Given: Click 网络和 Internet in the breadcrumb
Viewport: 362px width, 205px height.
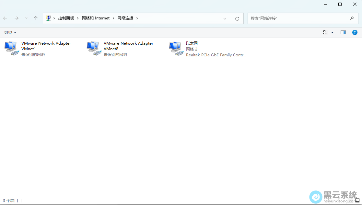Looking at the screenshot, I should (96, 18).
